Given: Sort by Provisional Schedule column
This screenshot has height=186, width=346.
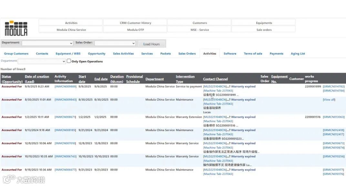Looking at the screenshot, I should tap(134, 79).
